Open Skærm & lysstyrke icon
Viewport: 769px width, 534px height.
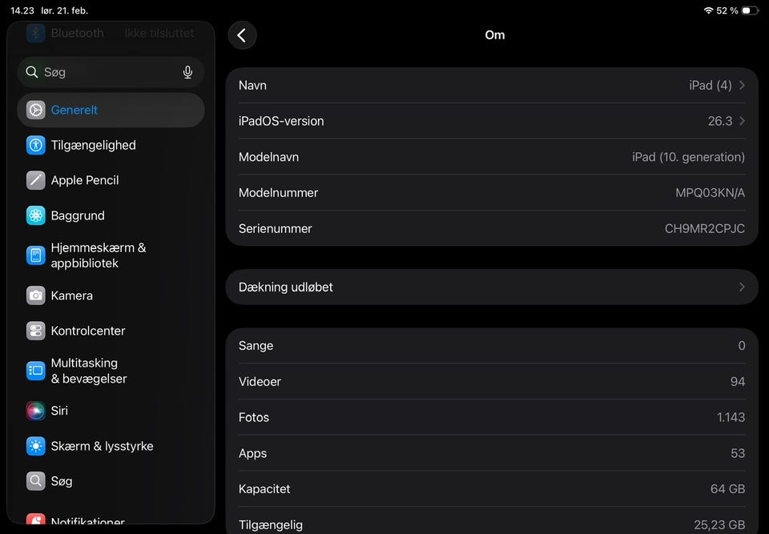[36, 446]
